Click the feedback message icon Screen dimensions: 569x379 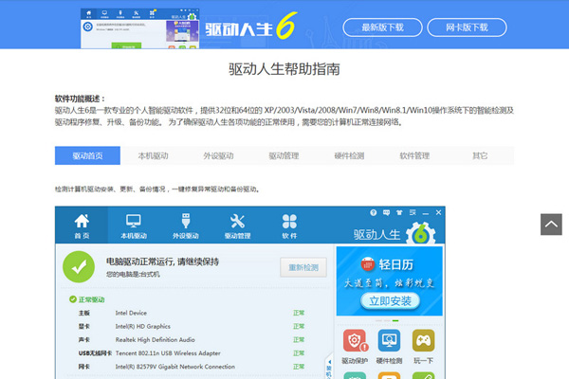[386, 212]
